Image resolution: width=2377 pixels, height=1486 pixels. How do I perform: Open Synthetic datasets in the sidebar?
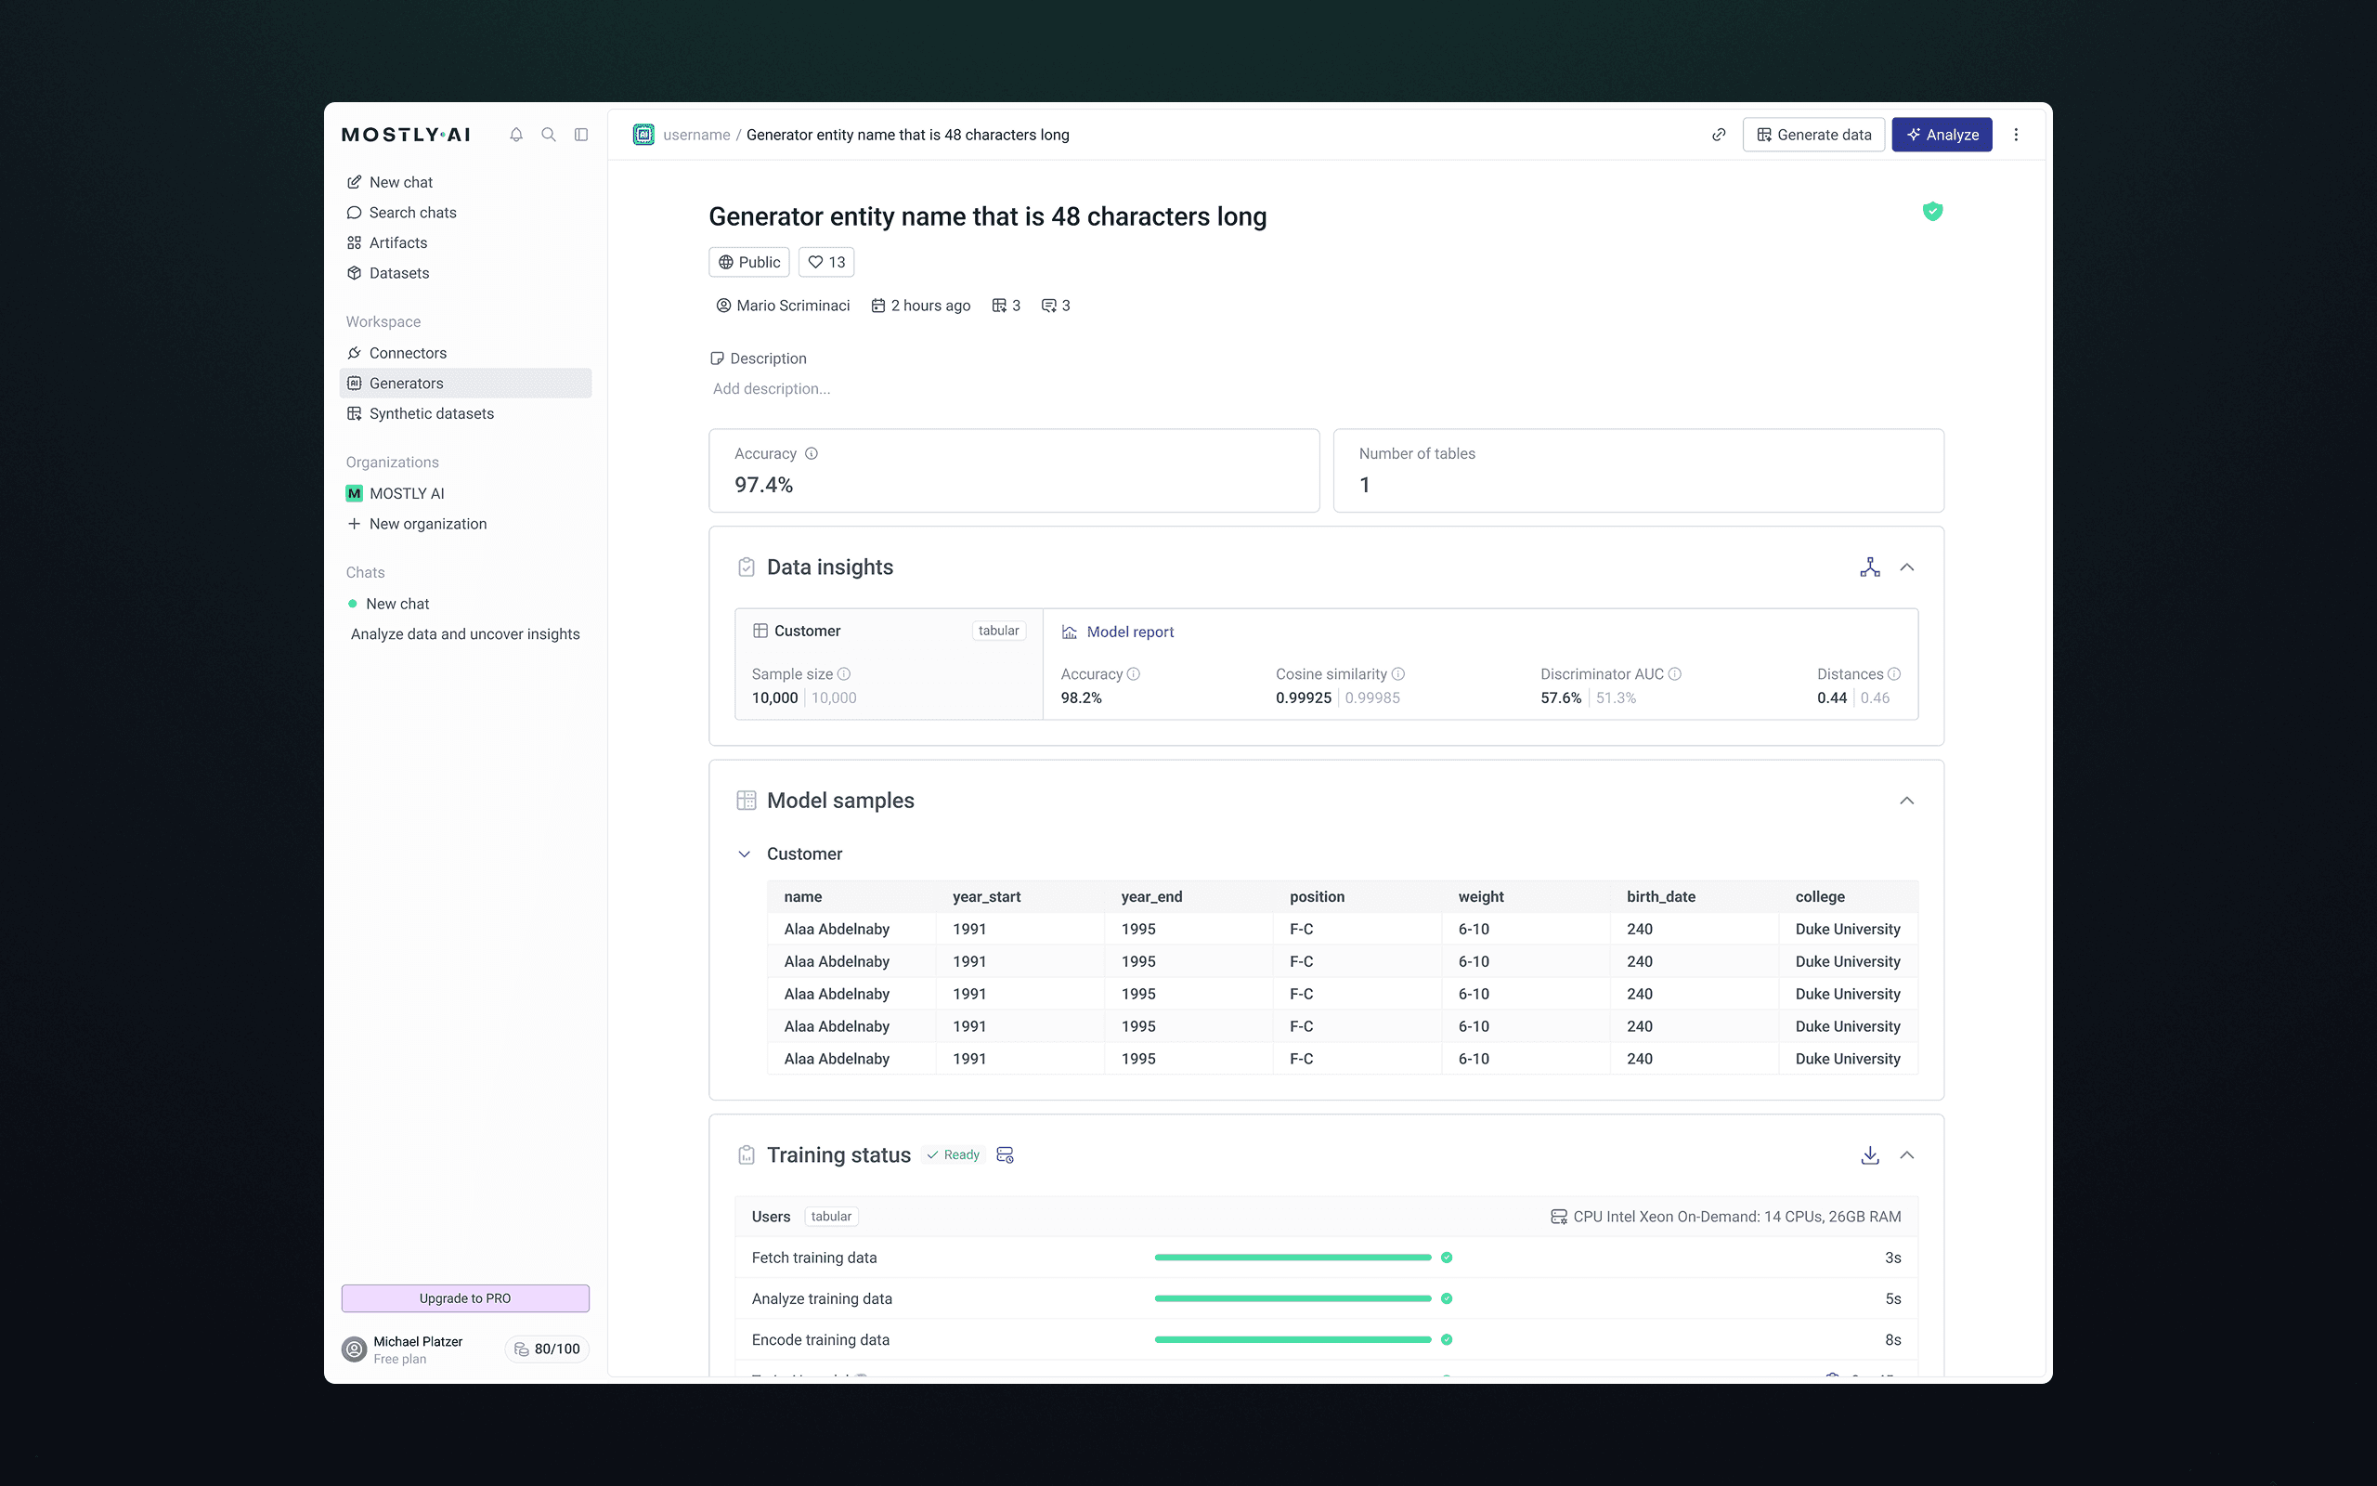[x=431, y=414]
